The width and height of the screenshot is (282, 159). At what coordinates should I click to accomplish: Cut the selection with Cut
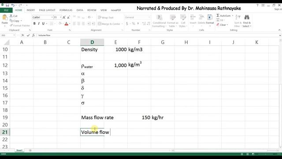tap(14, 16)
